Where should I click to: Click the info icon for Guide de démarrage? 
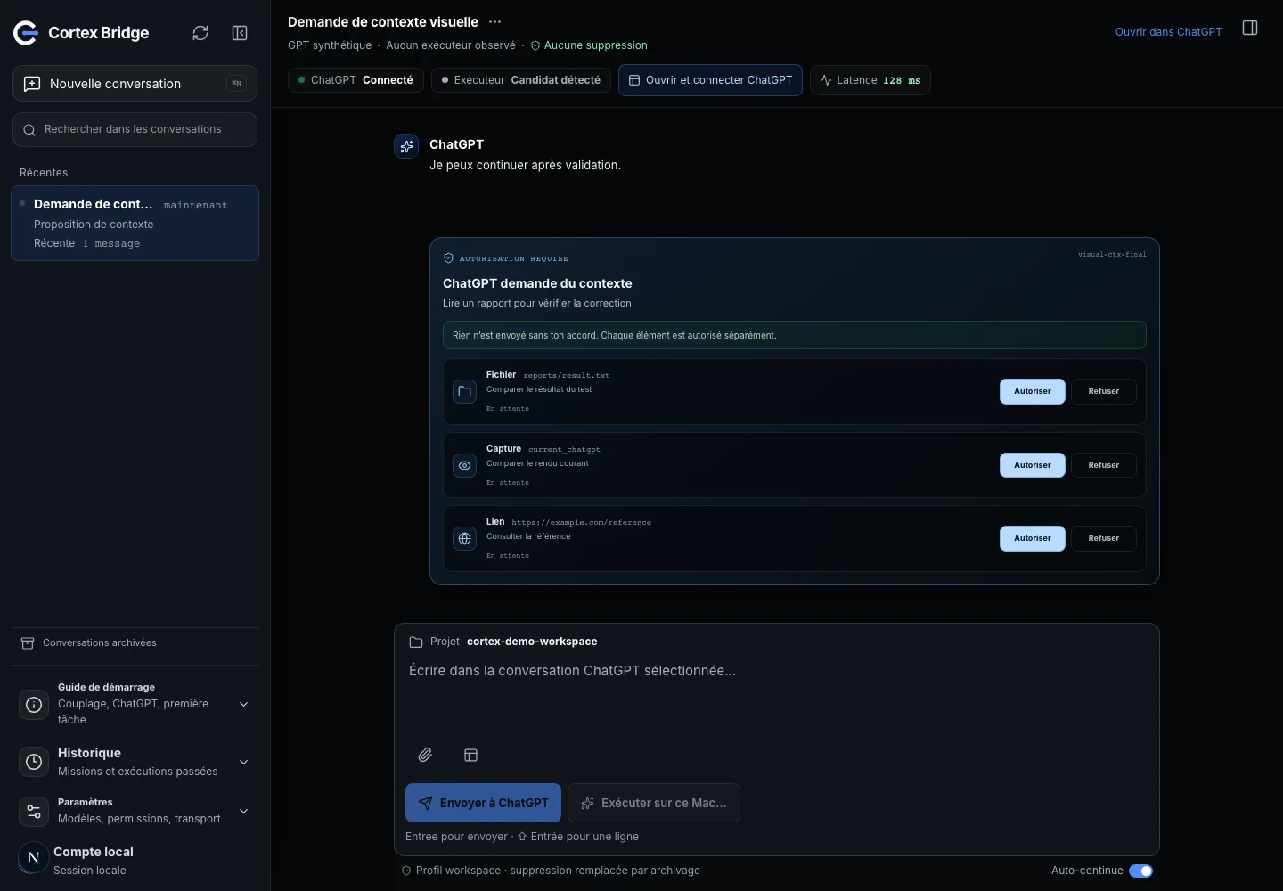(x=34, y=704)
